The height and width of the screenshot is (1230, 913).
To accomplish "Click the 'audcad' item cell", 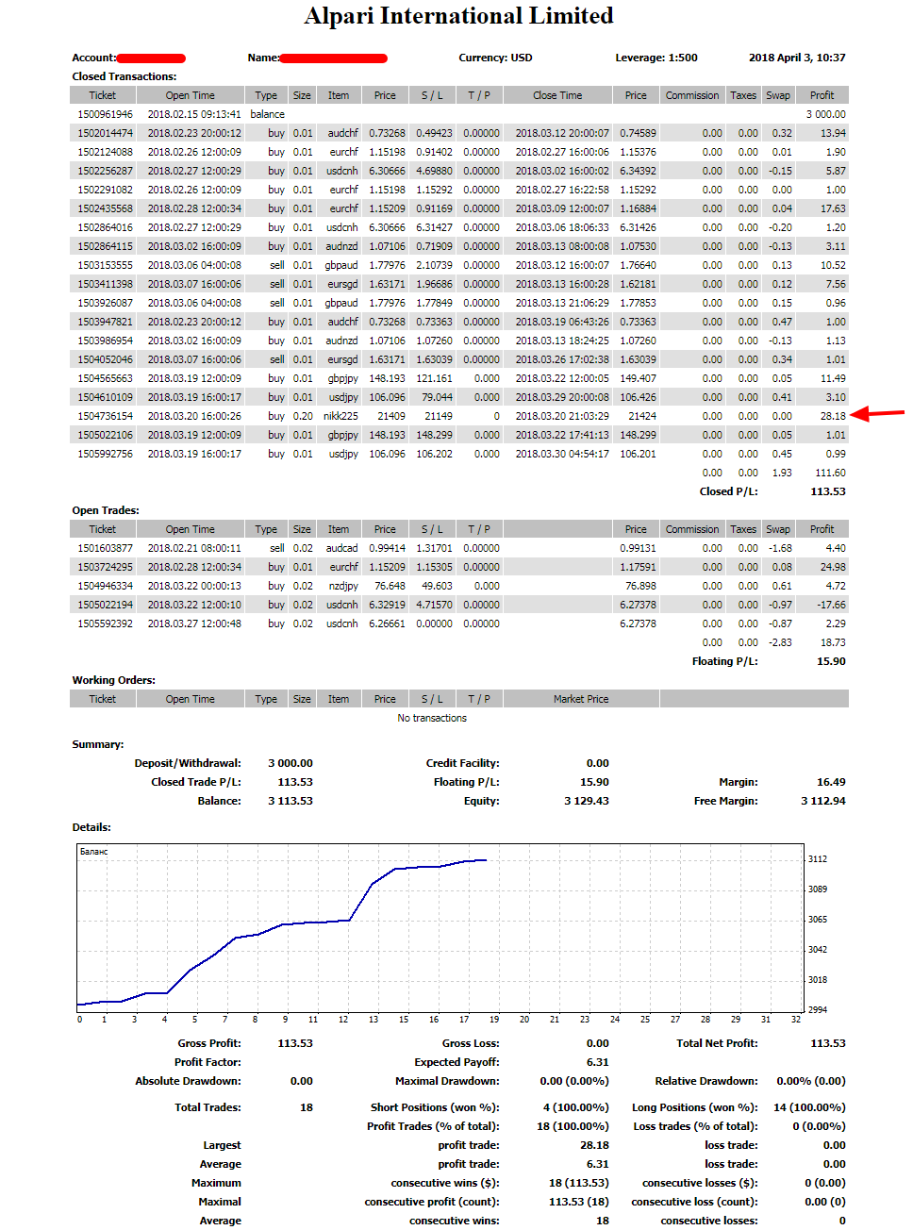I will [341, 548].
